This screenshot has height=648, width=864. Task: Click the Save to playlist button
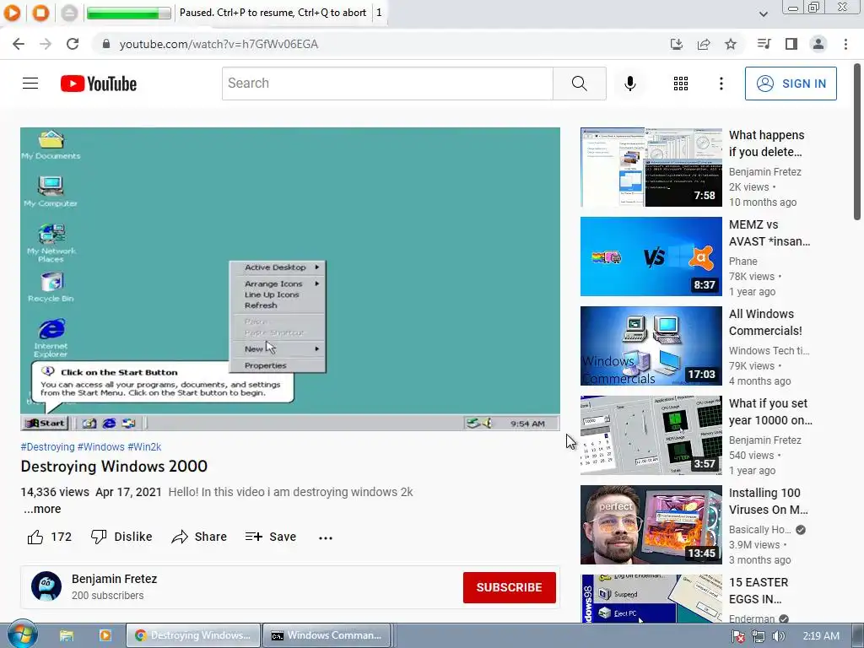click(271, 537)
